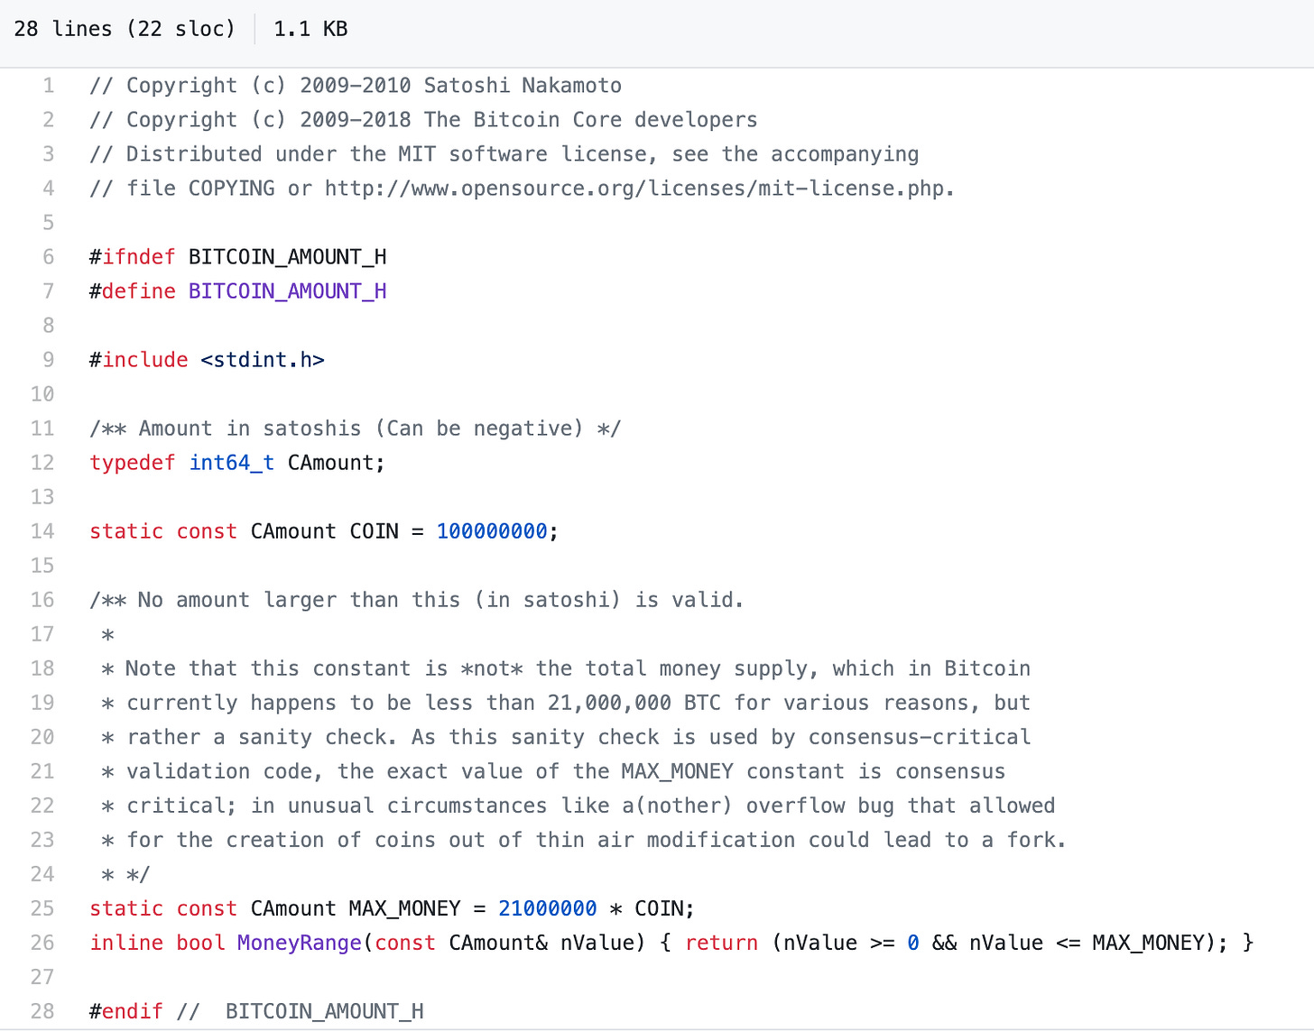
Task: Click the "1.1 KB" file size text
Action: pos(310,29)
